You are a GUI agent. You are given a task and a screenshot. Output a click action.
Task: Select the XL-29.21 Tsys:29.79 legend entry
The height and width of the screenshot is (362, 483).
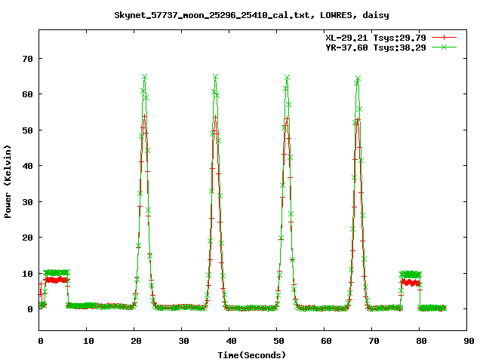click(x=376, y=38)
